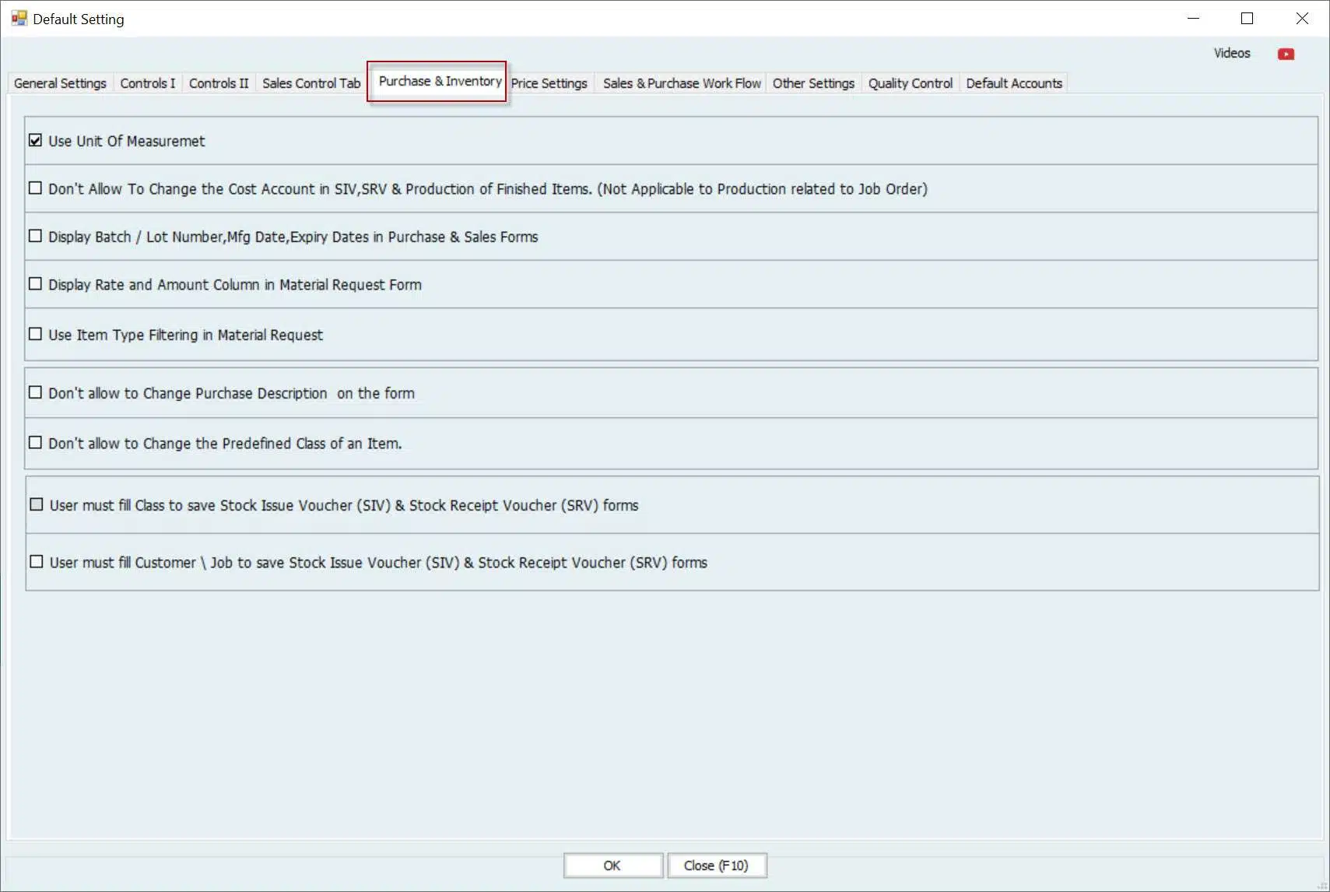
Task: Switch to Sales & Purchase Work Flow tab
Action: tap(682, 83)
